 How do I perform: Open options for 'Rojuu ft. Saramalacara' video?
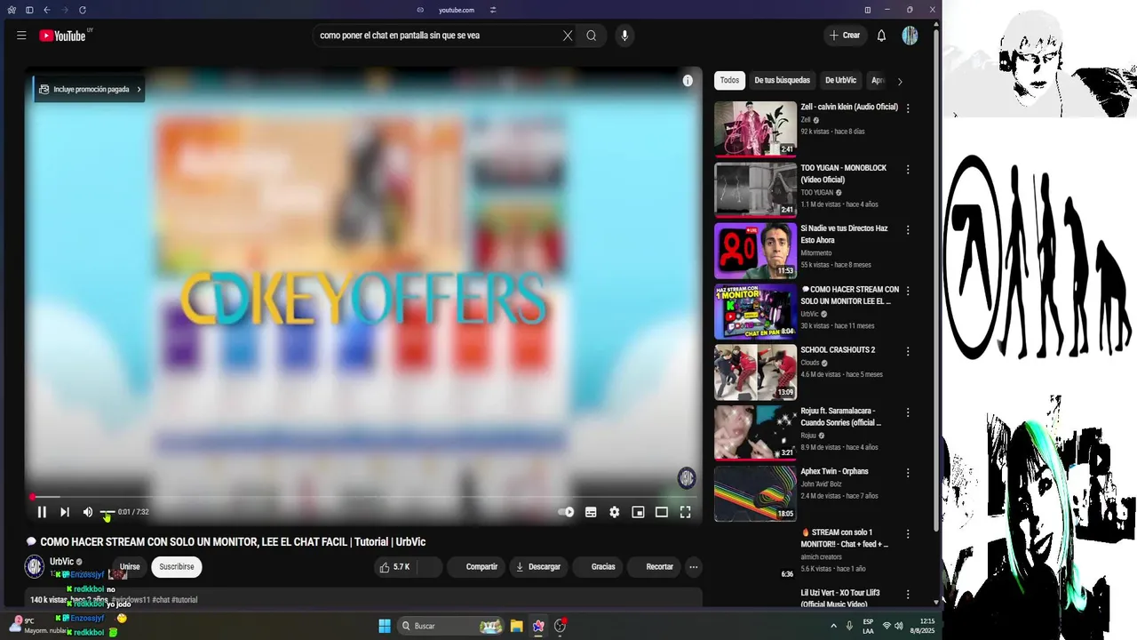(908, 412)
